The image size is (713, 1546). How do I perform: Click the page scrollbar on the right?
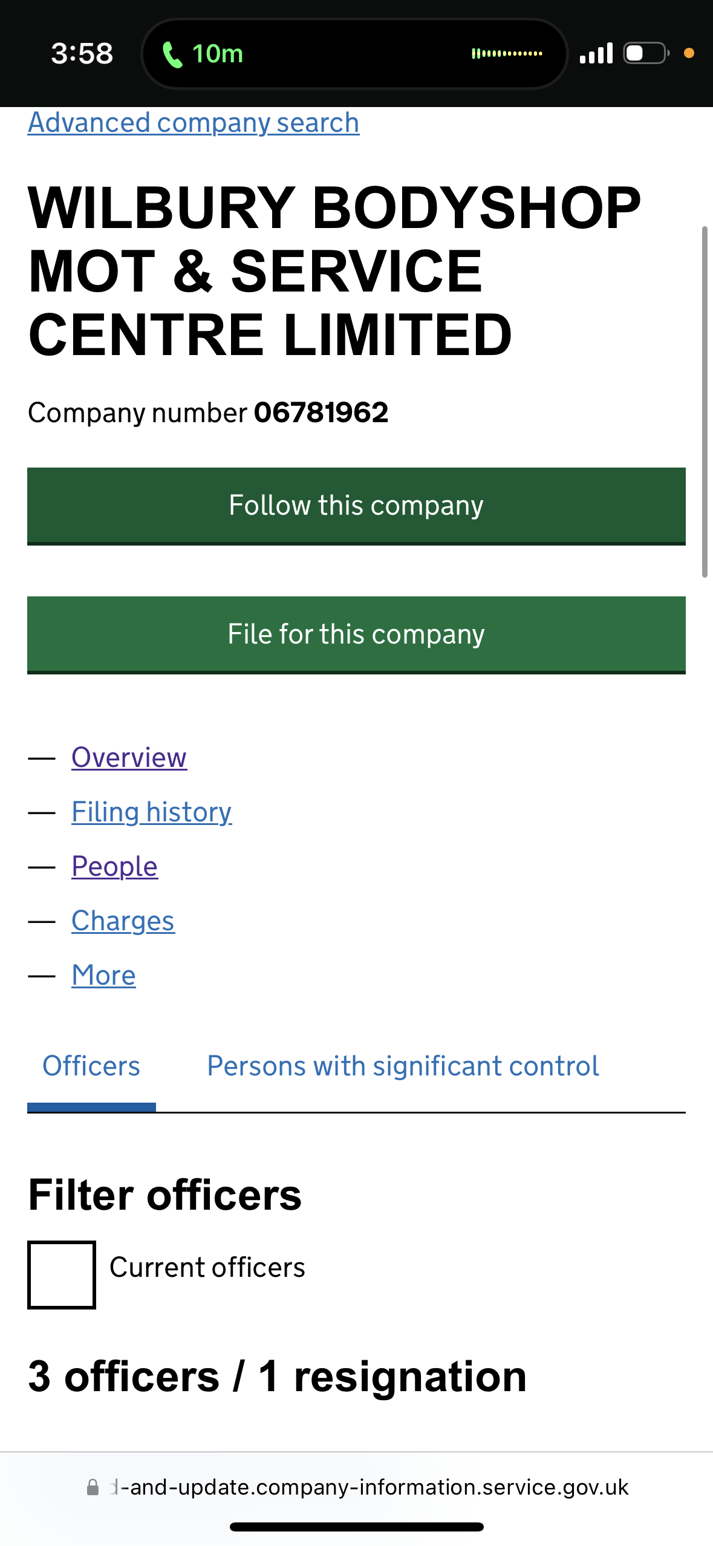tap(704, 402)
